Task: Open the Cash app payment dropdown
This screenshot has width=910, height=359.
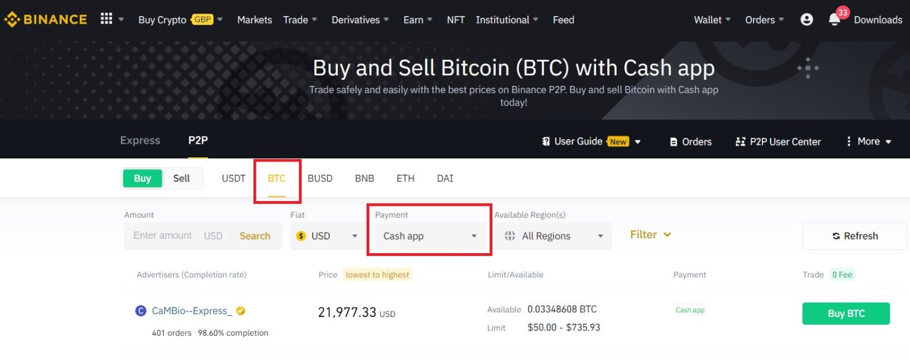Action: click(430, 235)
